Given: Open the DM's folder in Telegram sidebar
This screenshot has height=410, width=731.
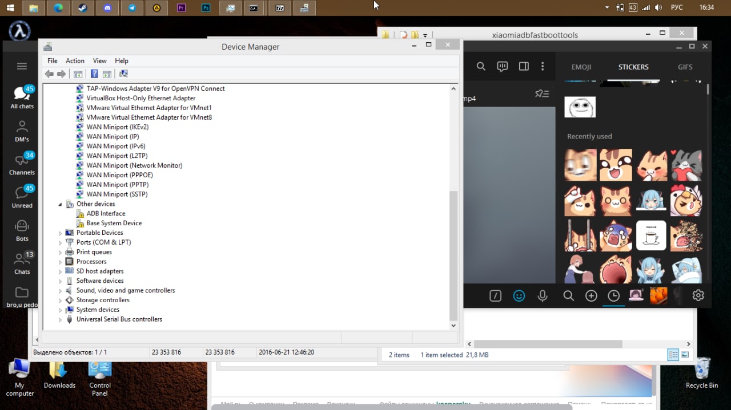Looking at the screenshot, I should (x=22, y=131).
